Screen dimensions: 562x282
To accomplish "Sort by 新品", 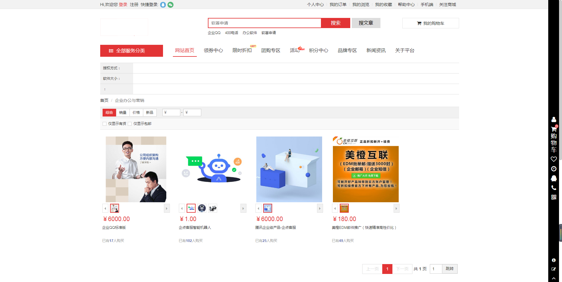I will pyautogui.click(x=150, y=113).
